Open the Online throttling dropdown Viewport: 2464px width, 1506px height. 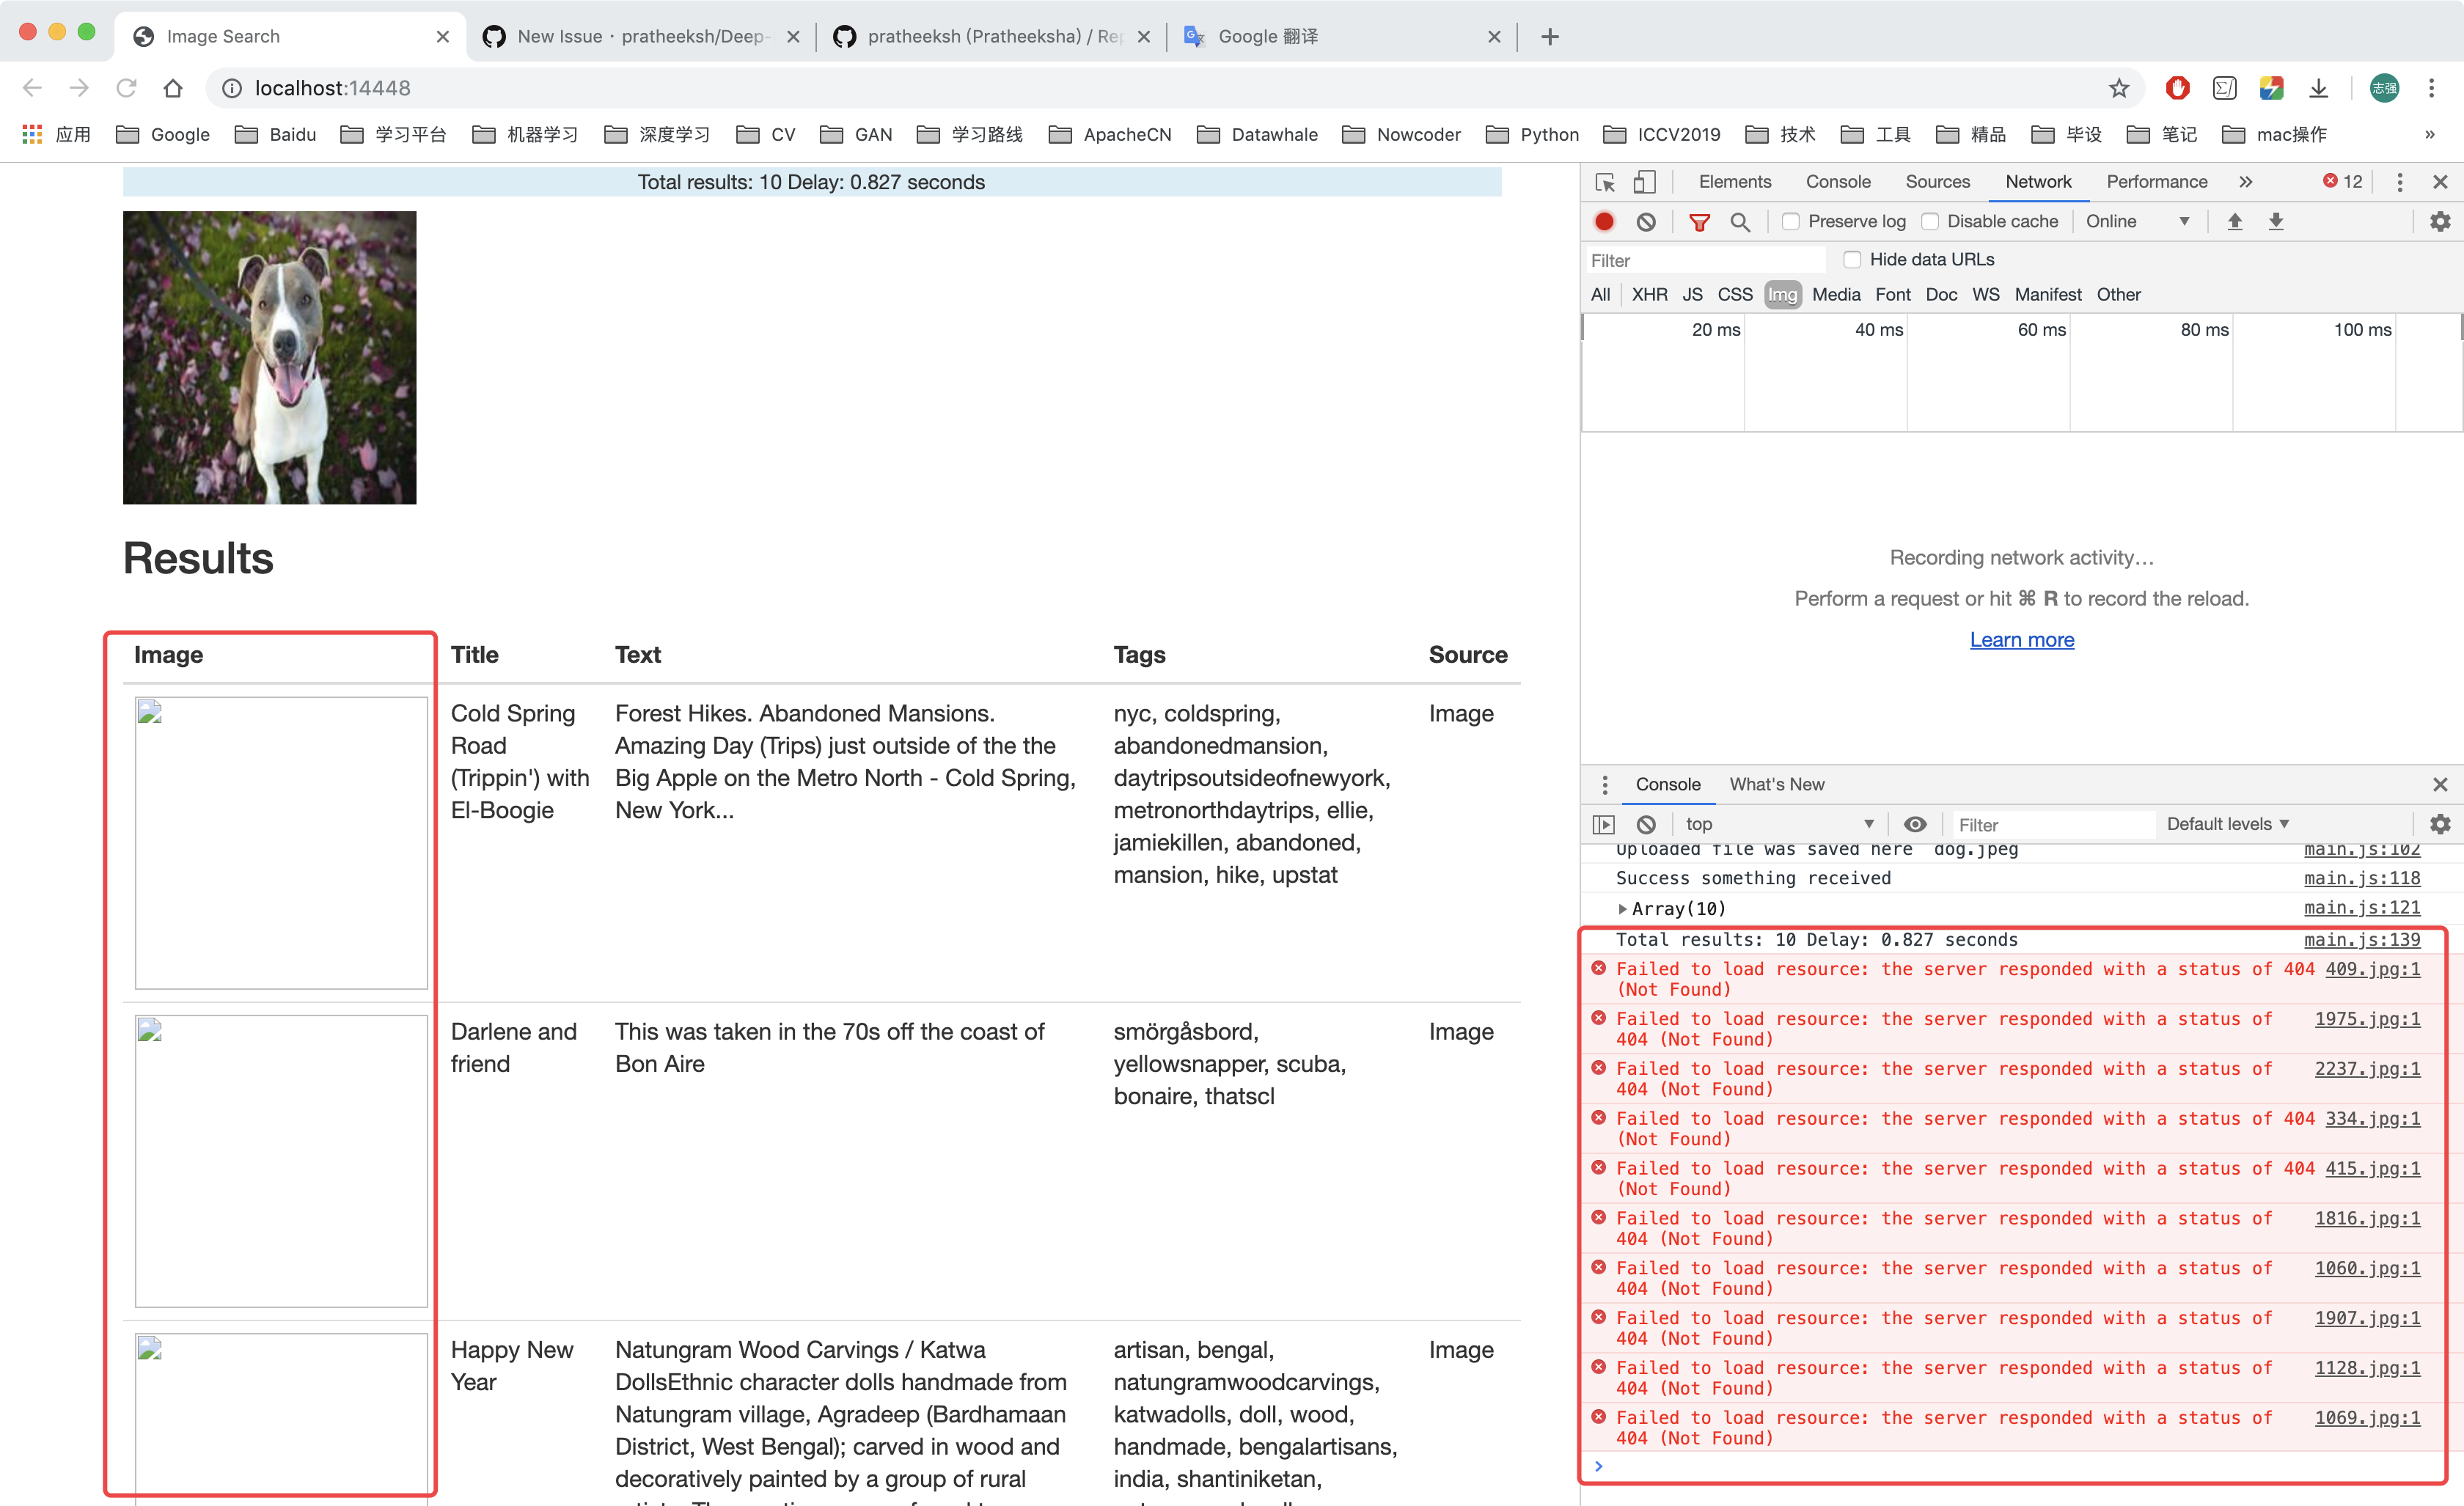coord(2137,222)
